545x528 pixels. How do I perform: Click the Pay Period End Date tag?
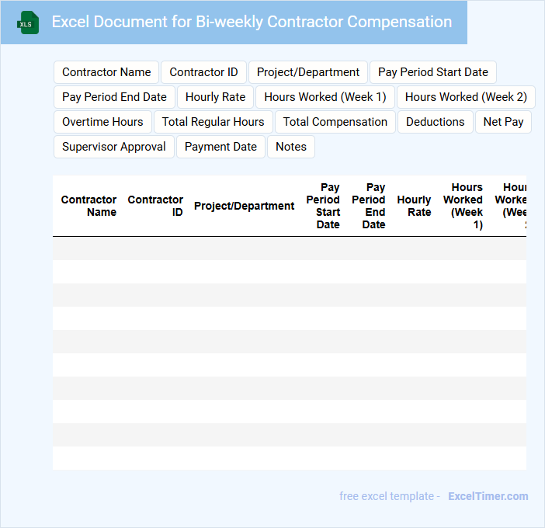114,97
